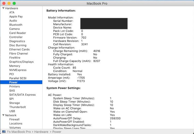The width and height of the screenshot is (194, 134).
Task: Click 'Health Information:' label
Action: [61, 64]
